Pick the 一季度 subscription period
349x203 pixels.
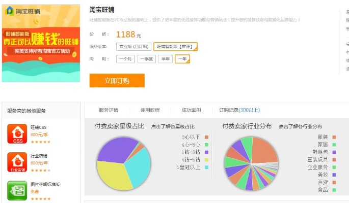147,59
